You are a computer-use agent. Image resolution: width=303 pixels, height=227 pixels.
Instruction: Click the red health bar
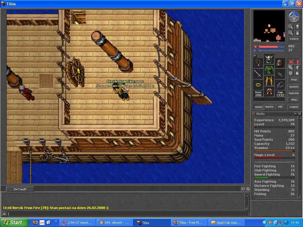(x=272, y=46)
